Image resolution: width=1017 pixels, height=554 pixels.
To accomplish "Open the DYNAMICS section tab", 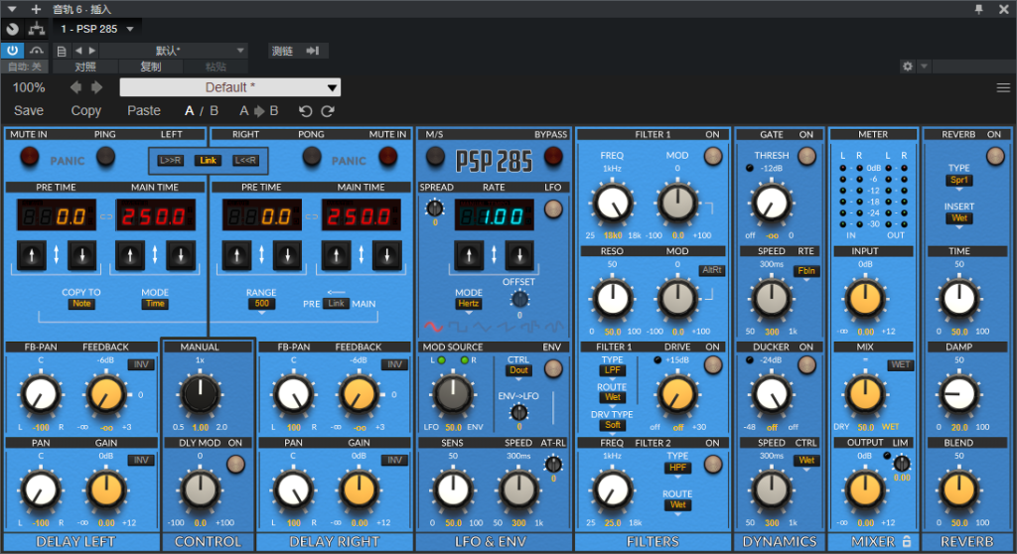I will pos(779,542).
